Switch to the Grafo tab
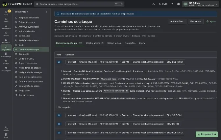This screenshot has height=140, width=221. [142, 43]
